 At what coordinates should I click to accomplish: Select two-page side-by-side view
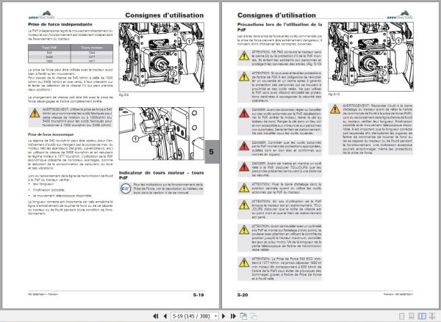coord(422,316)
